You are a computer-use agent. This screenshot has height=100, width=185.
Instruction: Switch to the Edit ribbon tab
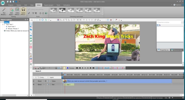coord(26,5)
